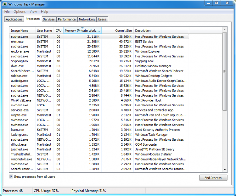Sort by Commit Size column header
The height and width of the screenshot is (196, 236).
(x=118, y=31)
